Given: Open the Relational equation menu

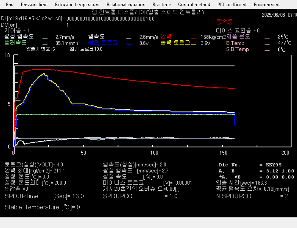Looking at the screenshot, I should click(126, 5).
